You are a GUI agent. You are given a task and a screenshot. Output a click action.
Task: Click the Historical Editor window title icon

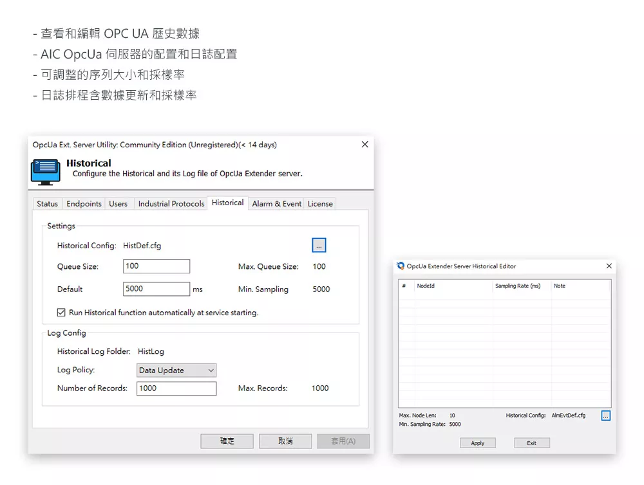click(401, 266)
